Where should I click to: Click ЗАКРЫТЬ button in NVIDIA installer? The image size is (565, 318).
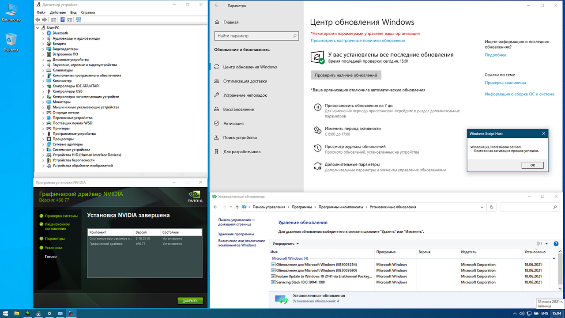(x=190, y=301)
